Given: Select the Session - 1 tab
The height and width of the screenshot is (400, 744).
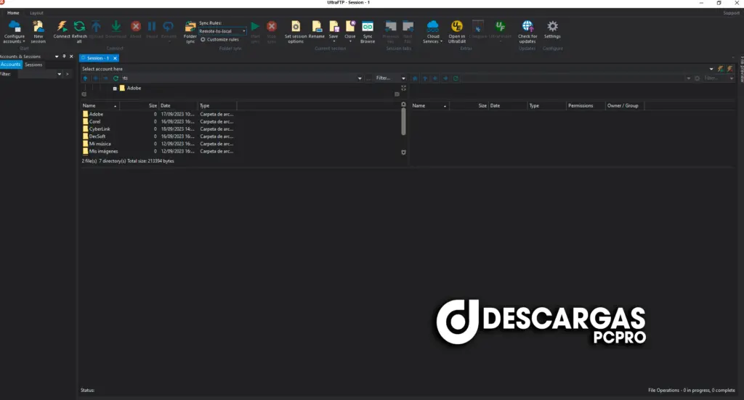Looking at the screenshot, I should tap(98, 58).
